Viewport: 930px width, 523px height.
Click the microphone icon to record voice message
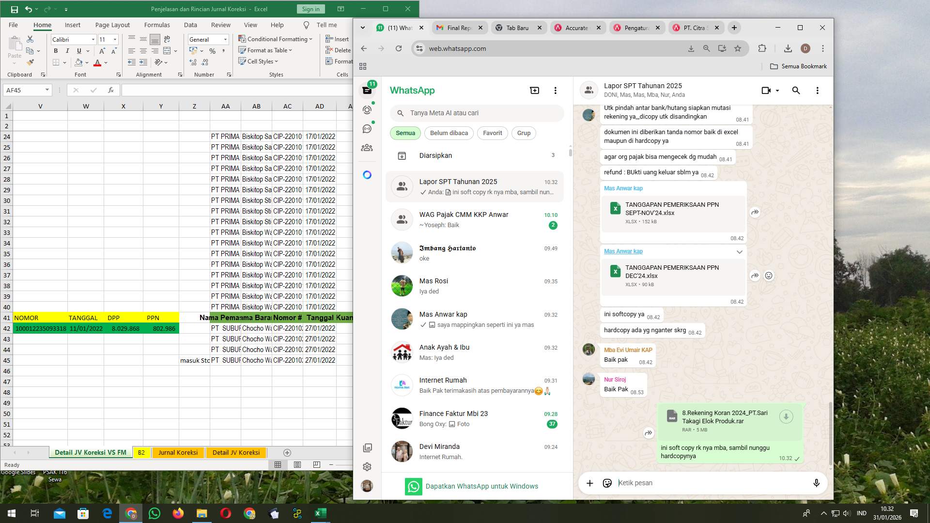pyautogui.click(x=816, y=483)
